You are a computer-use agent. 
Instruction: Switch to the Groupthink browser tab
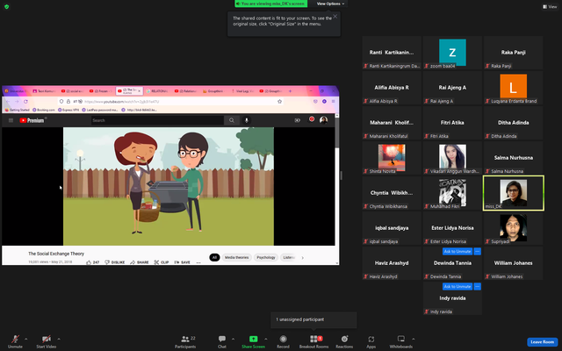[x=213, y=91]
